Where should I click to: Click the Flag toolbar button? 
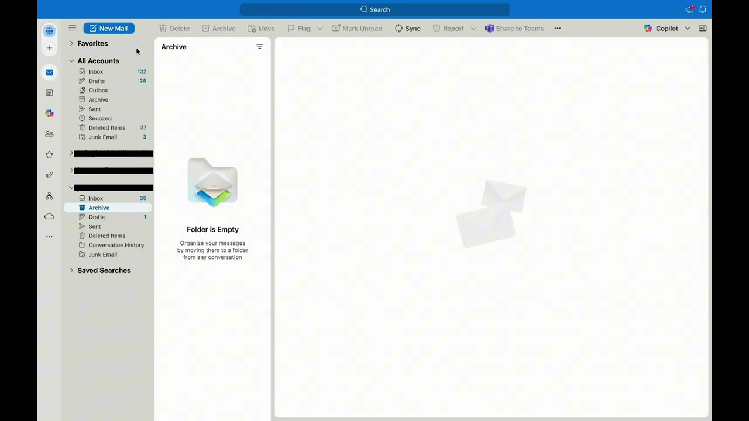[299, 28]
